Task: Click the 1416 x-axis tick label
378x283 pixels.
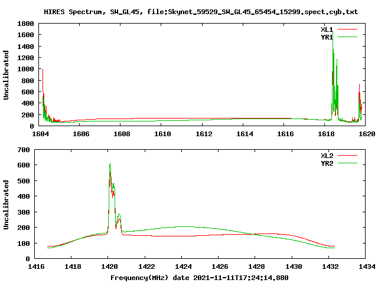Action: [36, 266]
